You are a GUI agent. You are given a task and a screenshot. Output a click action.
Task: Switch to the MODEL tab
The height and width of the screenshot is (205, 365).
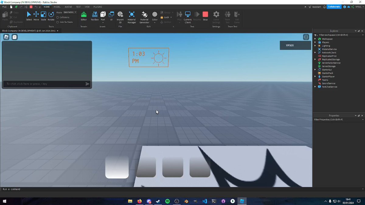(x=57, y=7)
